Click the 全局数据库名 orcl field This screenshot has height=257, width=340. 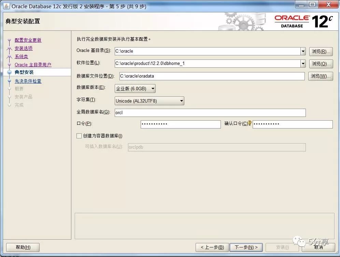[210, 113]
